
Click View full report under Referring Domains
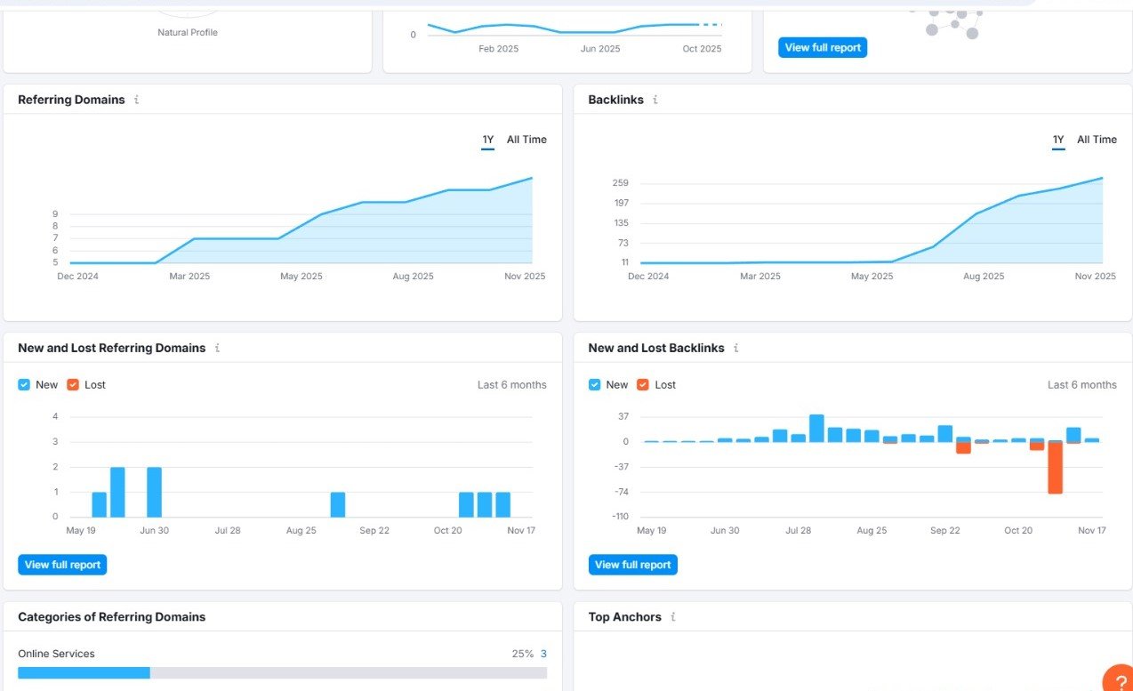tap(62, 565)
